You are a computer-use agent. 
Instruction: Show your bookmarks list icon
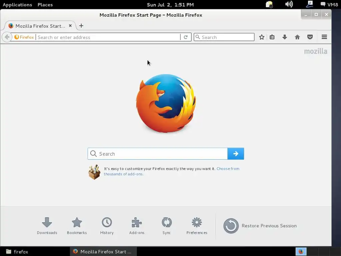272,37
